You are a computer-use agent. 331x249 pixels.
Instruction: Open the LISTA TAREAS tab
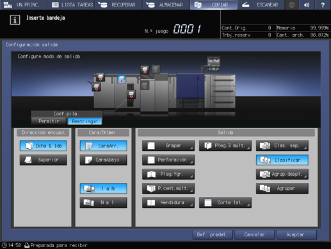point(72,4)
